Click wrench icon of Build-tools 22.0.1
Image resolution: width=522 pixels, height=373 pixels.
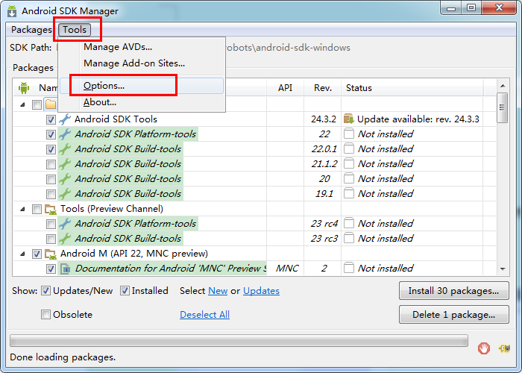65,149
